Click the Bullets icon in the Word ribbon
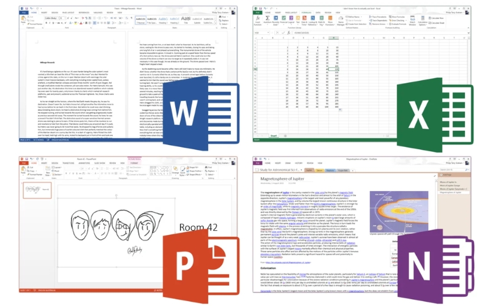The height and width of the screenshot is (306, 490). (x=94, y=18)
